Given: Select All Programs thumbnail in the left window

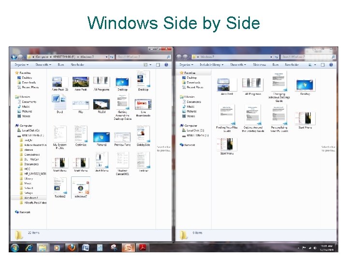Looking at the screenshot, I should [101, 84].
